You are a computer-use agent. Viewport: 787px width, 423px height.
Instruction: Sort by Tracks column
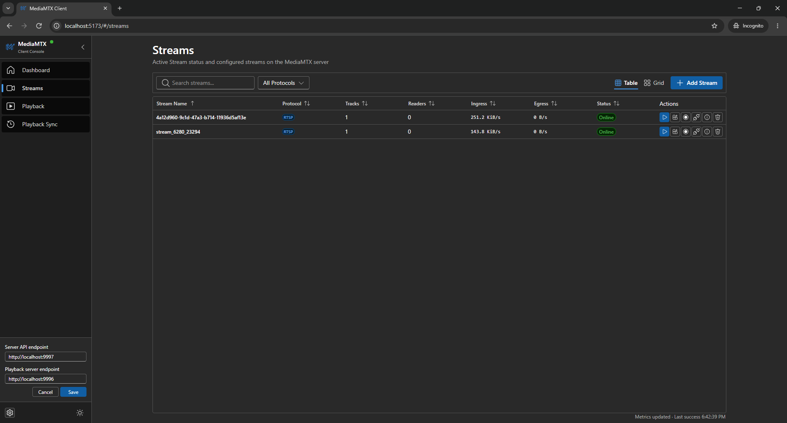pos(356,104)
